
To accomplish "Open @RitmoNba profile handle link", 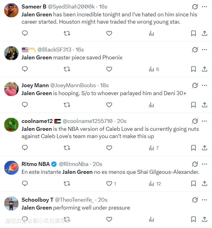I will coord(74,164).
